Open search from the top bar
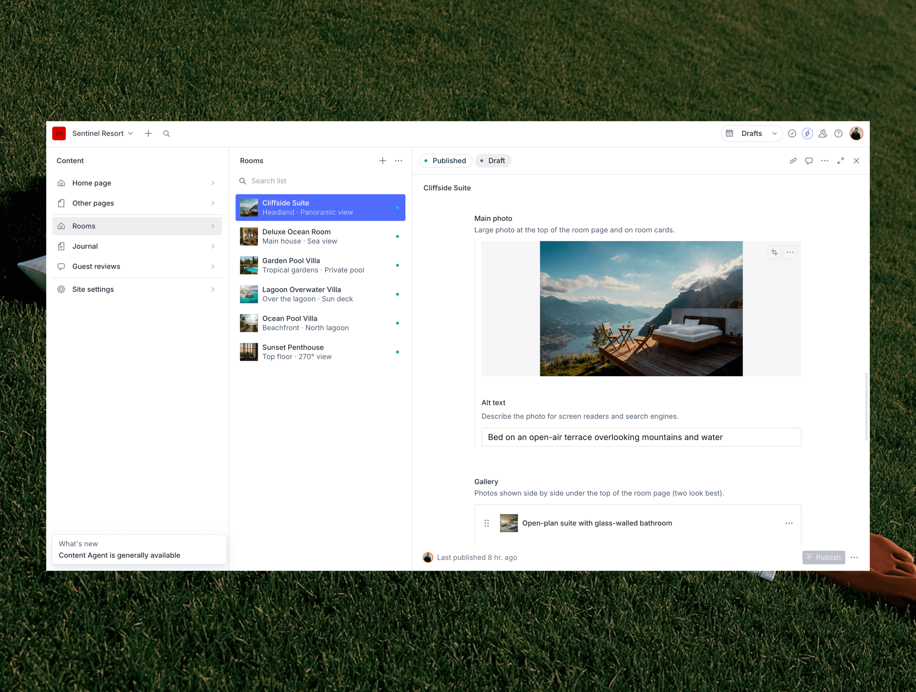916x692 pixels. pos(167,133)
